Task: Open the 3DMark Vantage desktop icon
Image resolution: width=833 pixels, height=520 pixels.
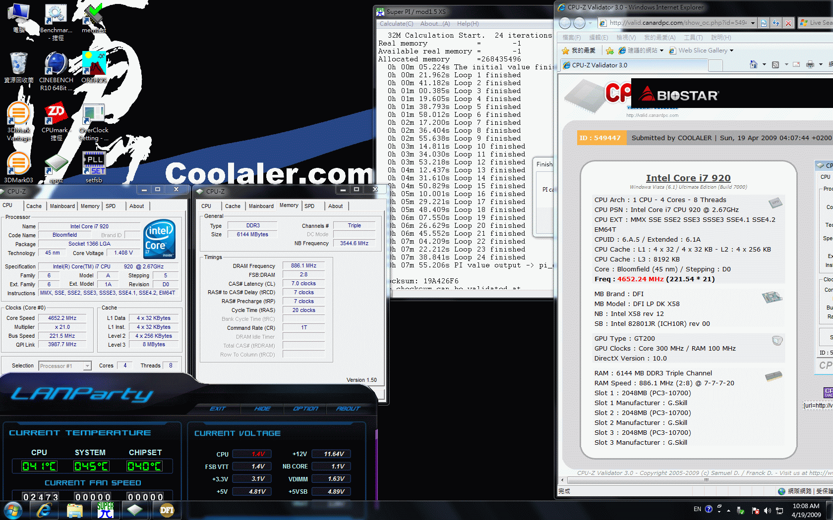Action: (x=18, y=122)
